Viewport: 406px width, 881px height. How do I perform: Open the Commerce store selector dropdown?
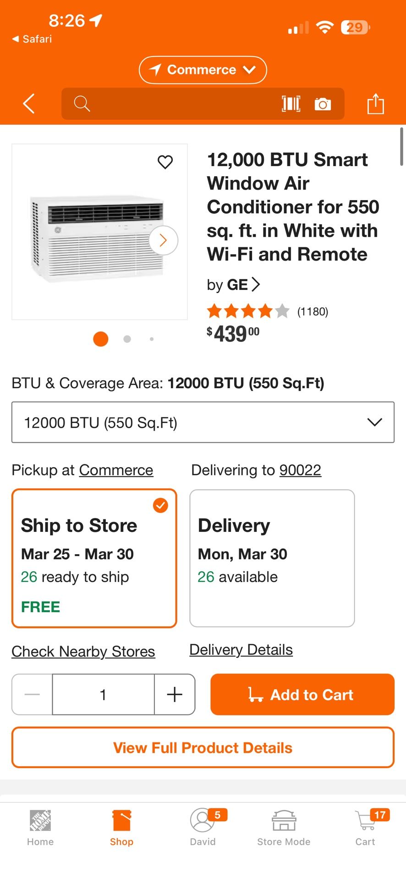point(203,70)
